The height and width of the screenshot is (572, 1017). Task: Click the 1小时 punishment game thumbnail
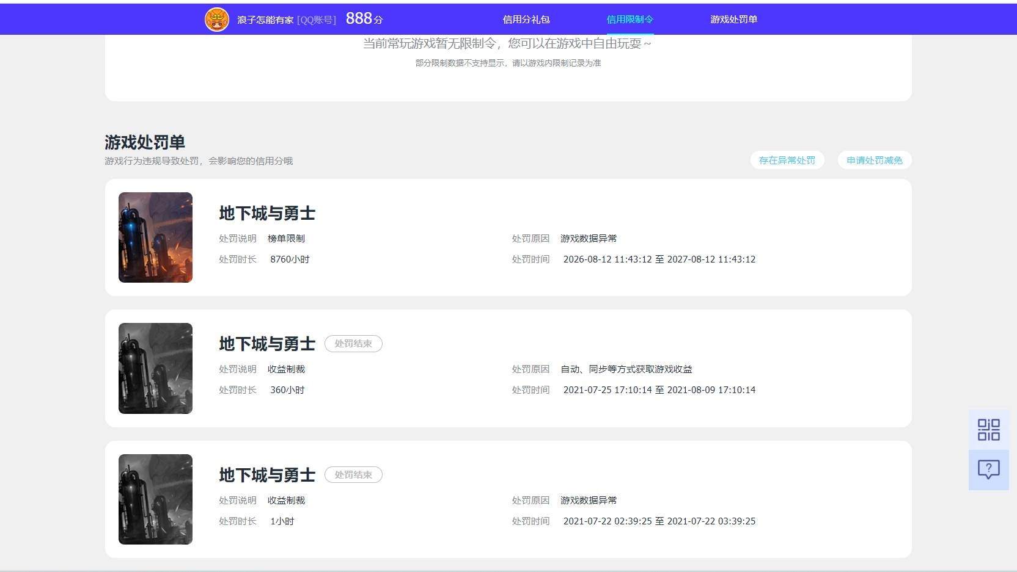155,499
